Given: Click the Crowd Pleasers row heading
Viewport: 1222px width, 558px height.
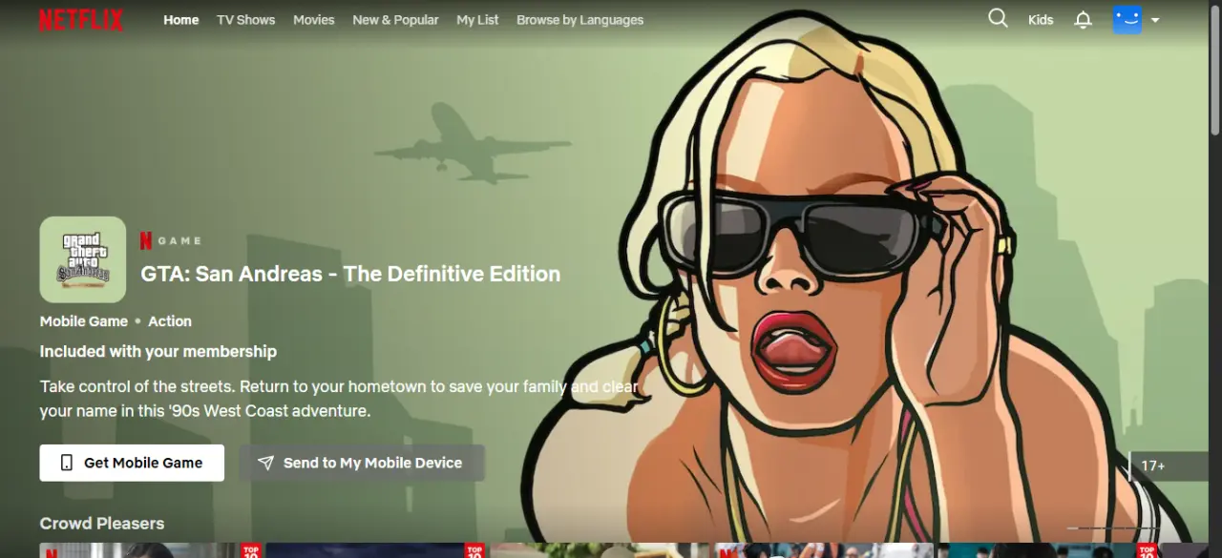Looking at the screenshot, I should click(102, 523).
